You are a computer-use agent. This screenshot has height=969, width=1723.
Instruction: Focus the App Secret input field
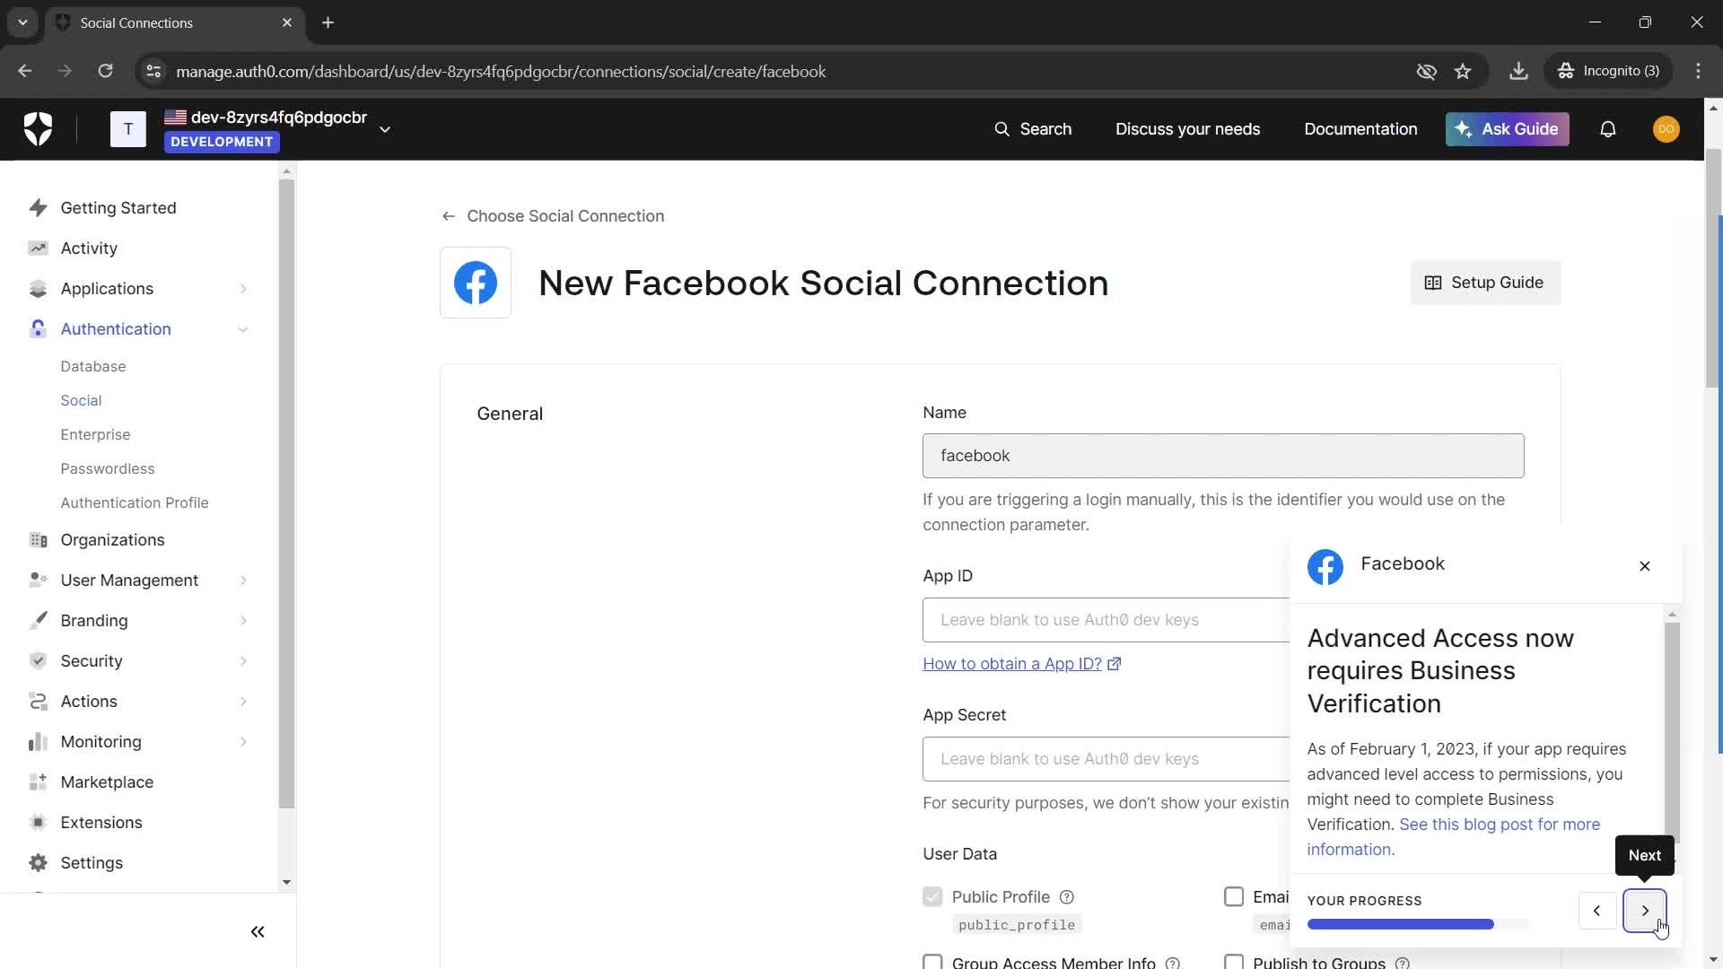[x=1106, y=759]
